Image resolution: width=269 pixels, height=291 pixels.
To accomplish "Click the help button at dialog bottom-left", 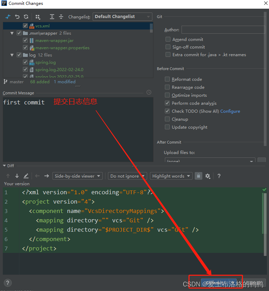I will pos(8,283).
